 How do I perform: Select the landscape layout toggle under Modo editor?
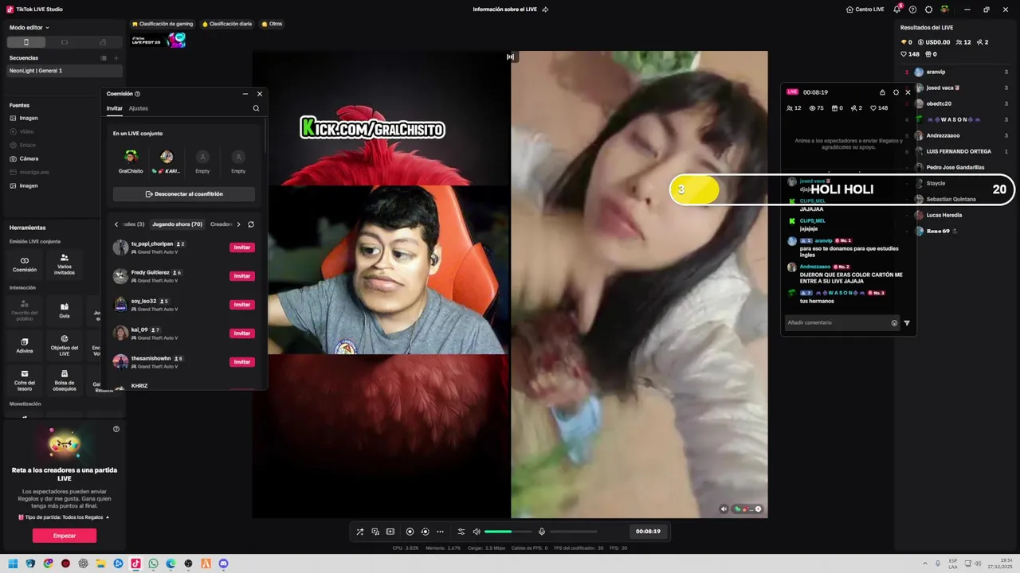[65, 42]
